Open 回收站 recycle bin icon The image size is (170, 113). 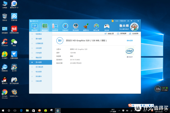[x=5, y=17]
